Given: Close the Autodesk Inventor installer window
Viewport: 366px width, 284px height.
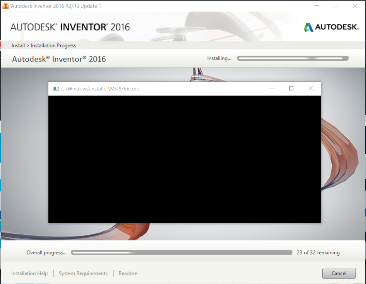Looking at the screenshot, I should [x=355, y=6].
